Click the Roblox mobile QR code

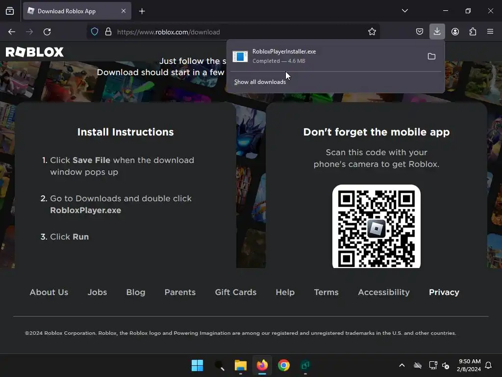click(x=376, y=226)
